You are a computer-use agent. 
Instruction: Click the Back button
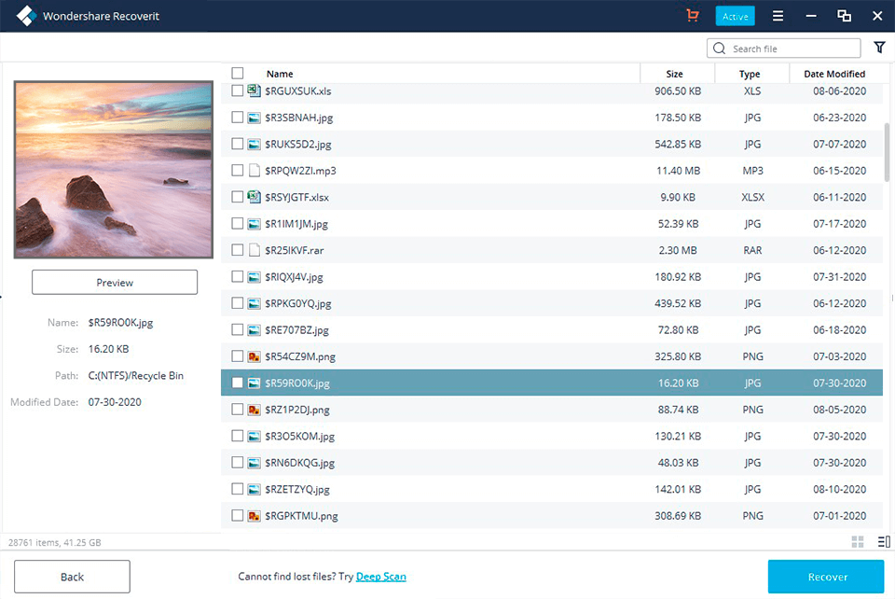click(71, 577)
